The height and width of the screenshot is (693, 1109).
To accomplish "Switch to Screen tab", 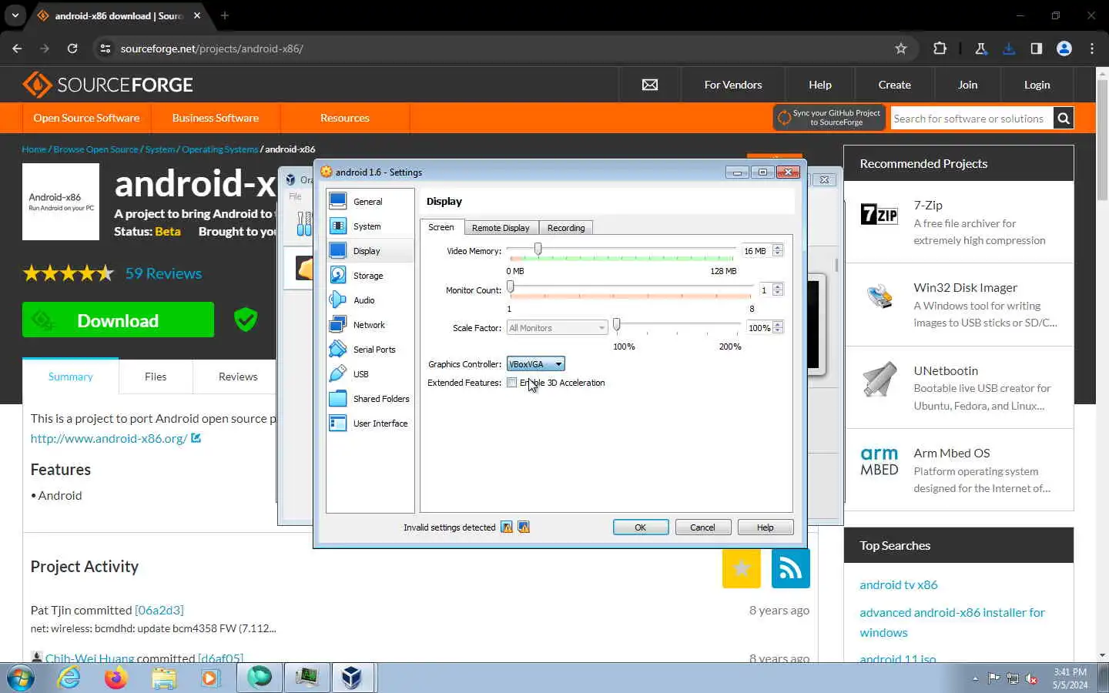I will tap(441, 227).
